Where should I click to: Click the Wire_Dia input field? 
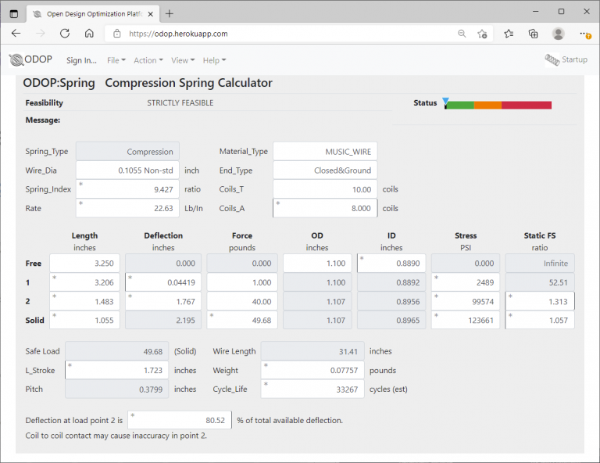coord(127,170)
